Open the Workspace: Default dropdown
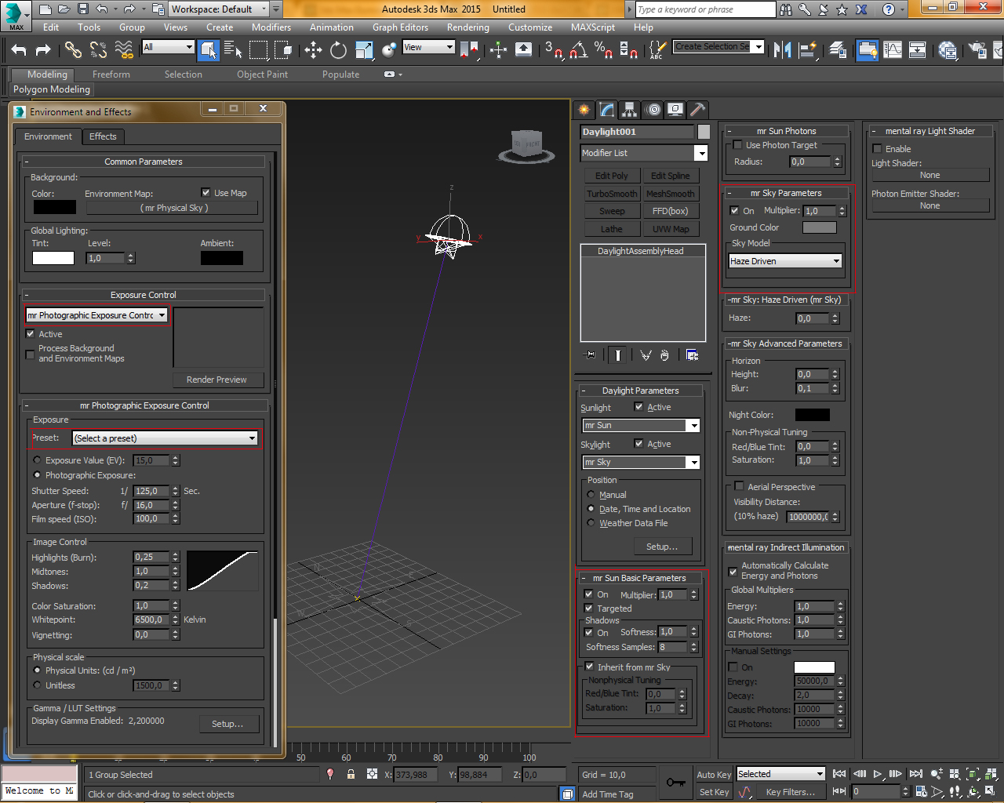1004x803 pixels. (x=218, y=9)
